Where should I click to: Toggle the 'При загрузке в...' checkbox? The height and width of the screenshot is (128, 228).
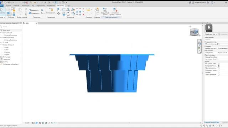click(x=218, y=68)
